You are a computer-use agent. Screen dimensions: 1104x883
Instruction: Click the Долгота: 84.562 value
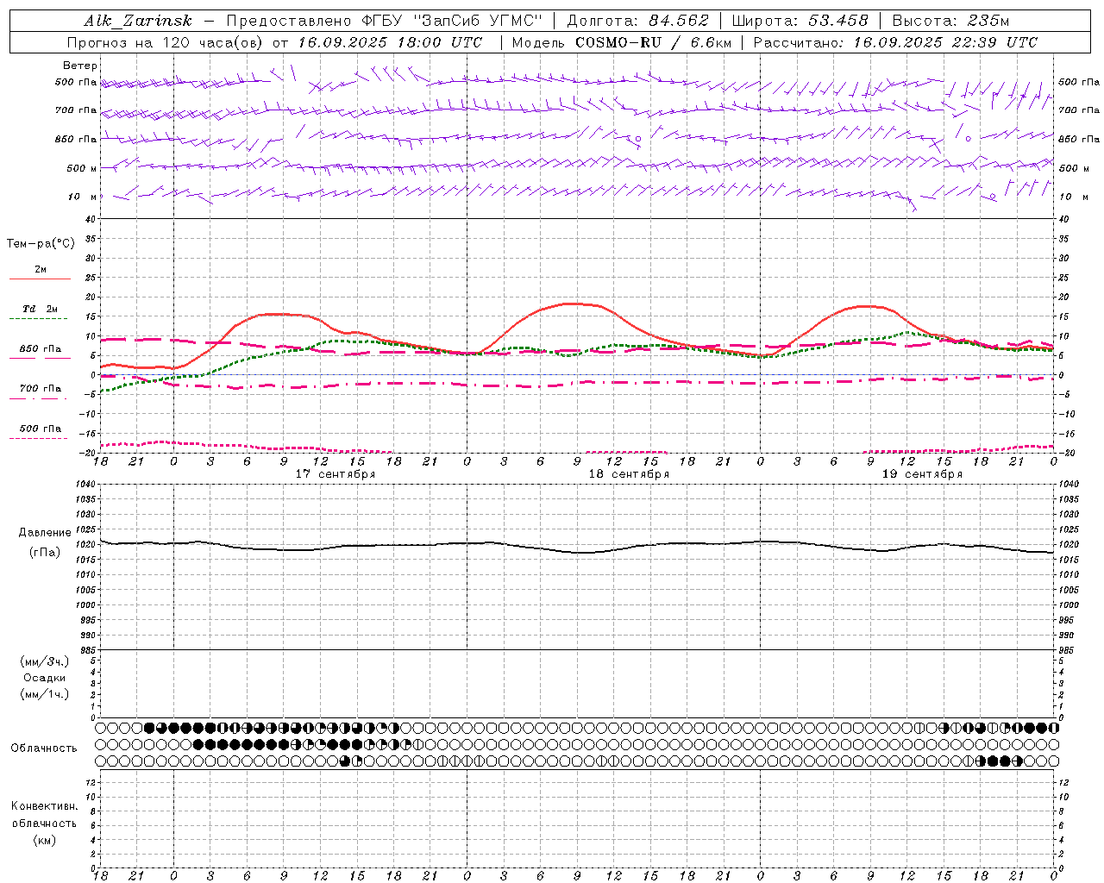[x=637, y=21]
